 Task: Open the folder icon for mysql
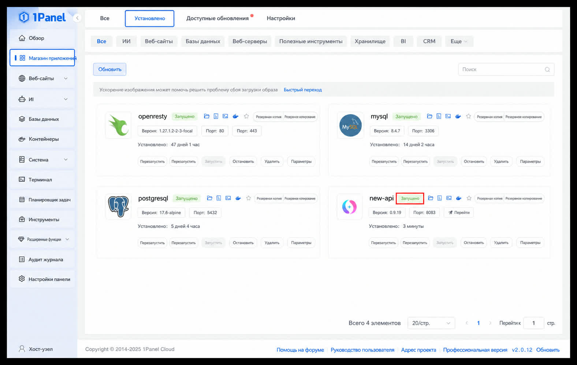point(429,116)
